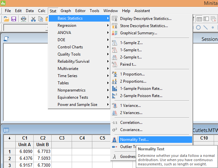Expand the Time Series submenu
Screen dimensions: 218x168
pos(79,76)
